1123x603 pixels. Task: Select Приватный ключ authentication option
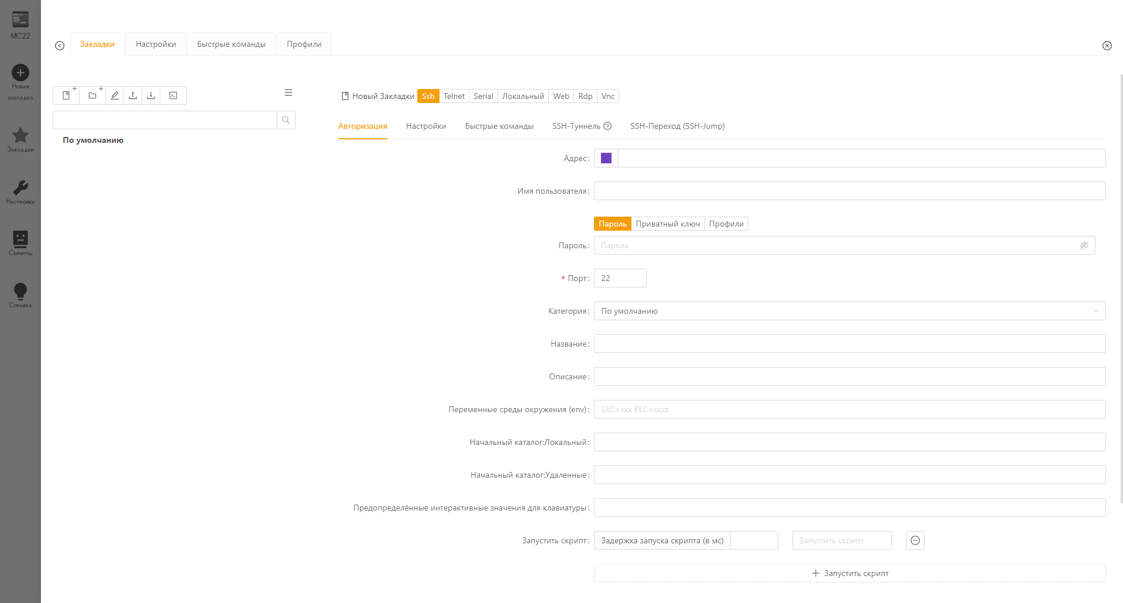point(668,224)
